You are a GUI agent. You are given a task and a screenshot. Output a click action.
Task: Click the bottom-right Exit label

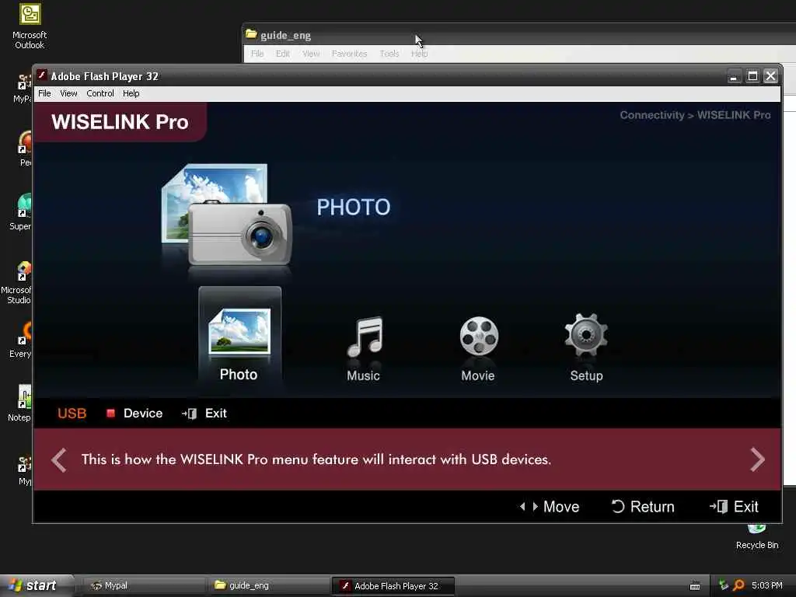pos(745,507)
